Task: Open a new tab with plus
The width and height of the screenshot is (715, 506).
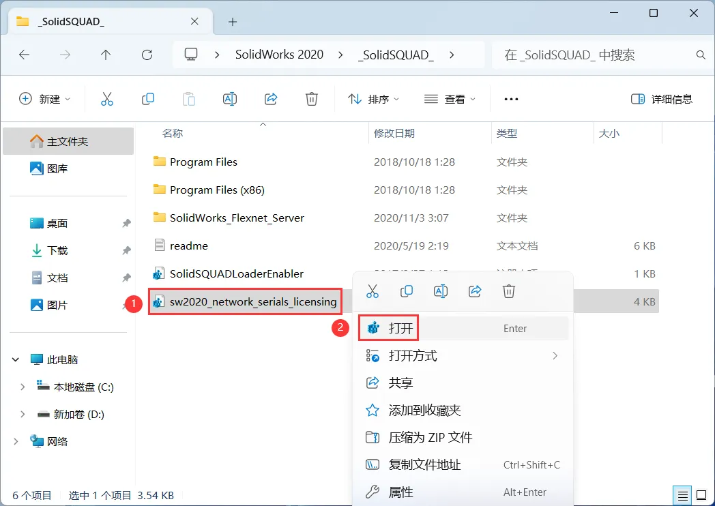Action: tap(233, 21)
